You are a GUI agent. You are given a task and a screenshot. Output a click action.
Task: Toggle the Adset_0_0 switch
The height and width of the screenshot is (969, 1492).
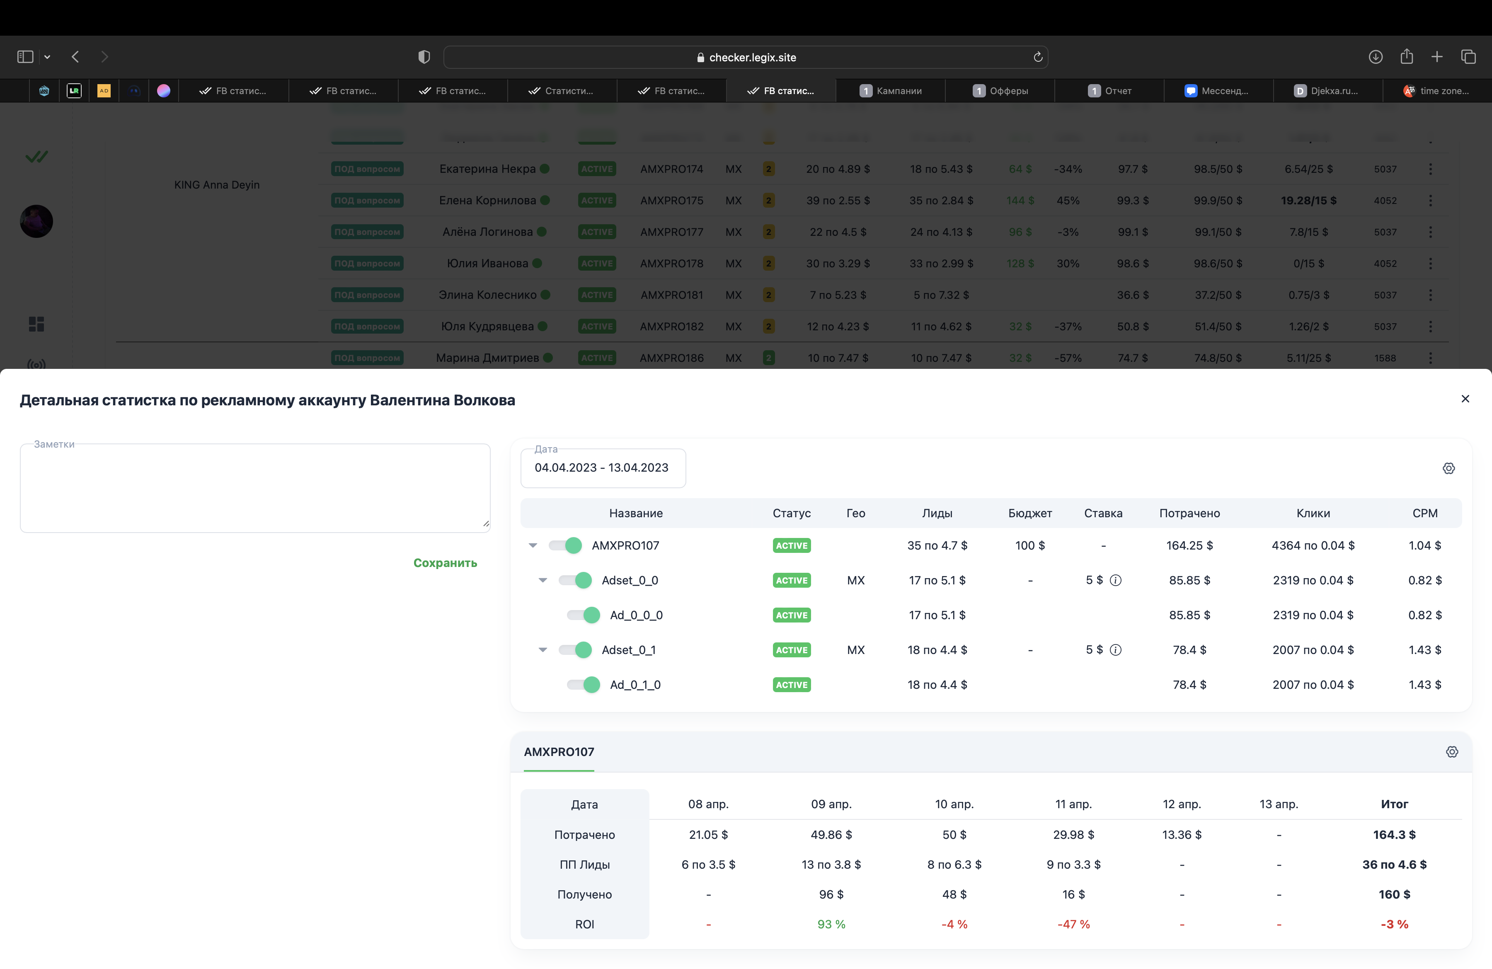point(576,580)
